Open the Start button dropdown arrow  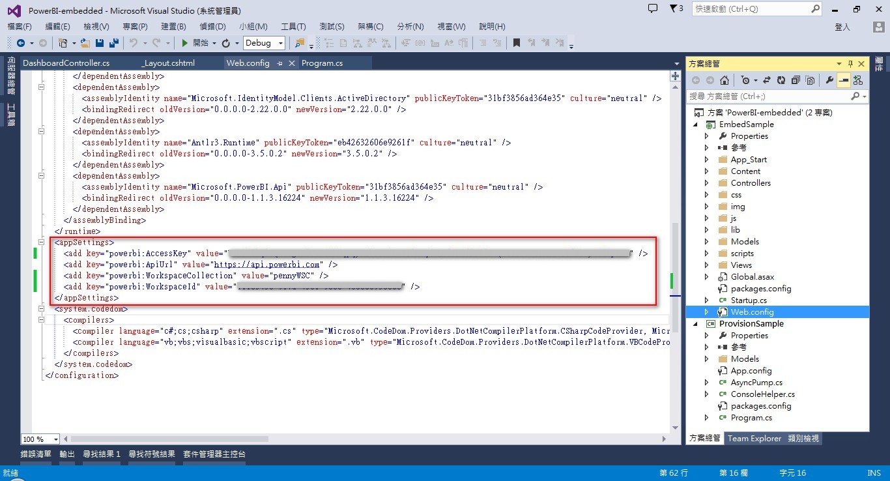(214, 43)
